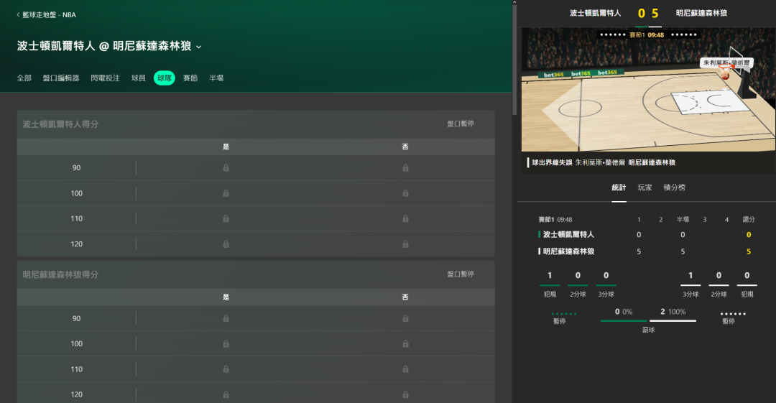Viewport: 776px width, 403px height.
Task: Click the main page vertical scrollbar
Action: 514,58
